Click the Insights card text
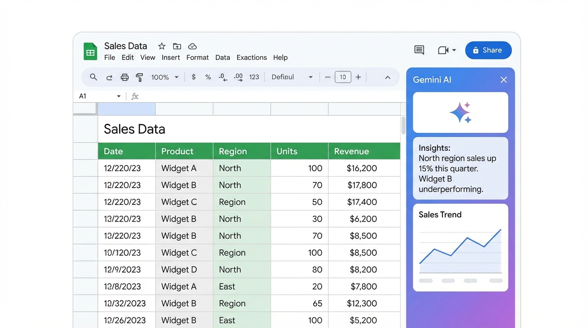588x328 pixels. point(457,168)
